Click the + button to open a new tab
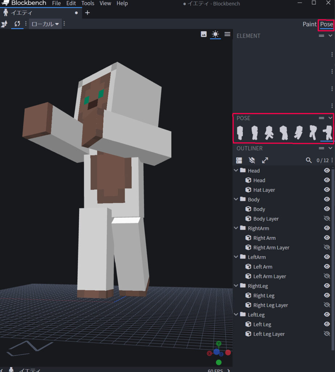The image size is (335, 372). tap(87, 12)
